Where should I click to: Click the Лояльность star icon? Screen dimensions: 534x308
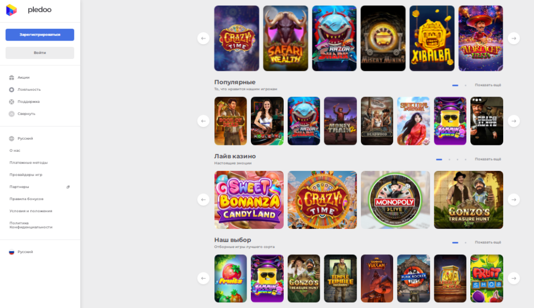pos(11,90)
